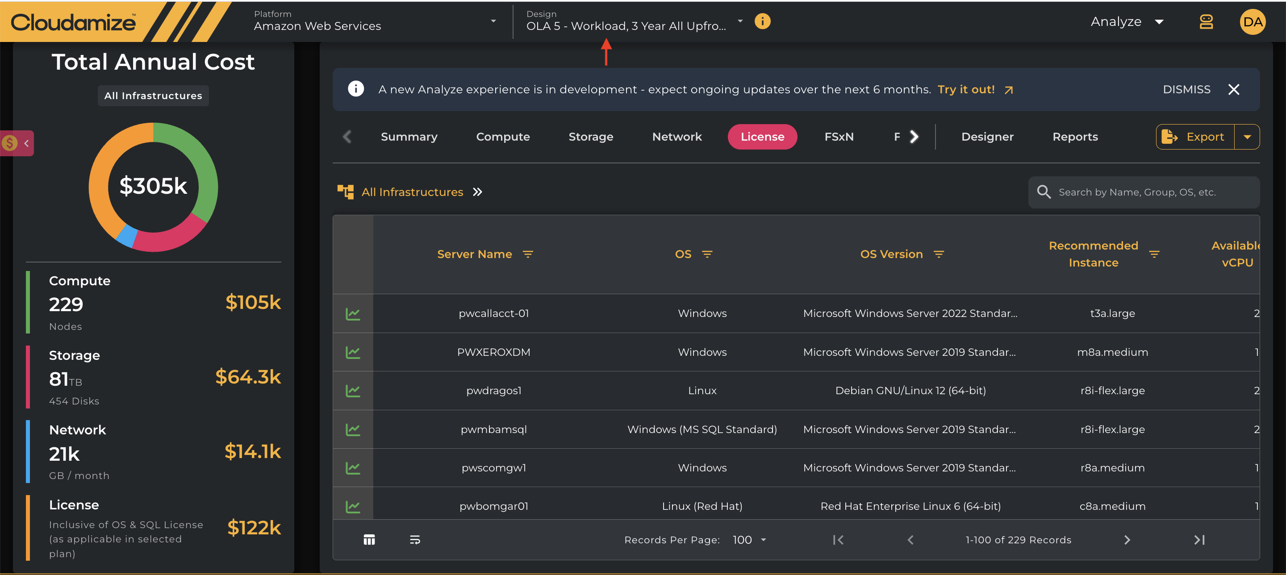The image size is (1286, 575).
Task: Click the All Infrastructures hierarchy icon
Action: click(346, 192)
